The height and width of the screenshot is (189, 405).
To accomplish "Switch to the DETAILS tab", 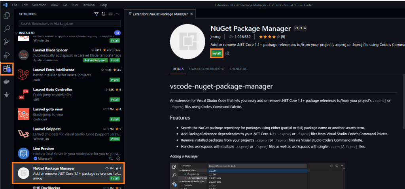I will (x=178, y=69).
